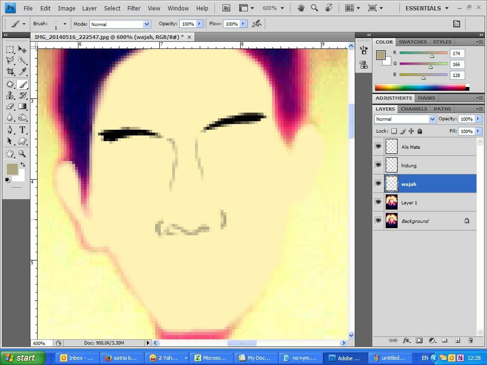The image size is (487, 365).
Task: Select the Crop tool
Action: [x=10, y=71]
